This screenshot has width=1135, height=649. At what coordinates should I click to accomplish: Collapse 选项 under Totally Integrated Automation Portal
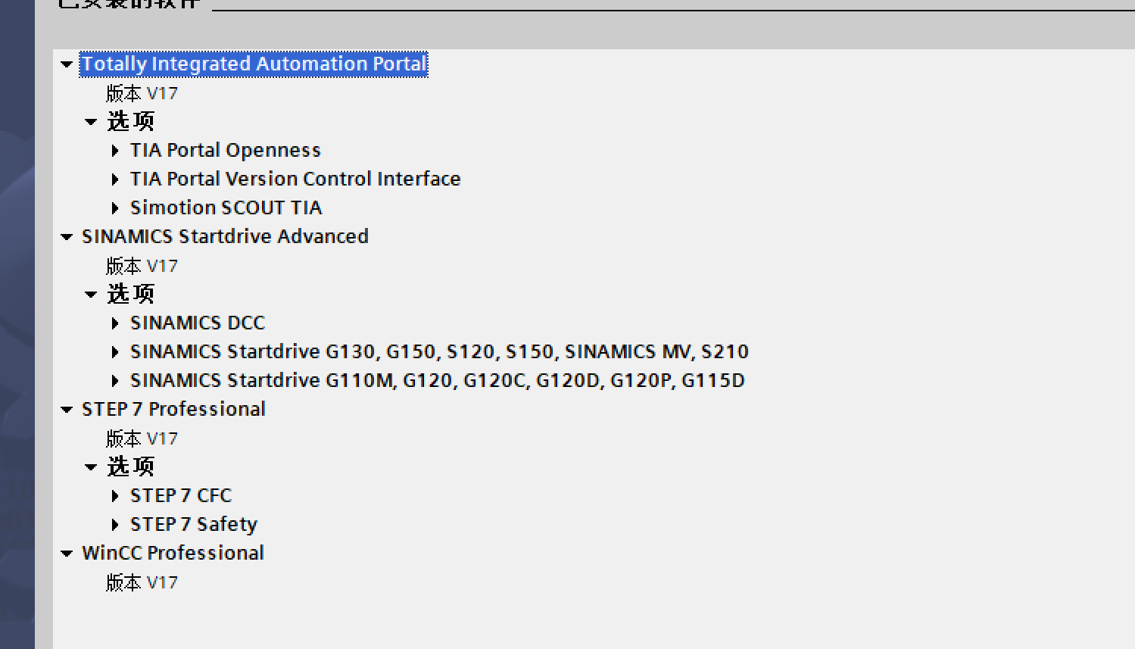click(x=91, y=122)
